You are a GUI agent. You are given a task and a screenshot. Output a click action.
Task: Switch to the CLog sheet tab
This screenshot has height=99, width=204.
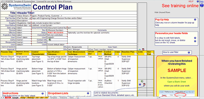23,98
